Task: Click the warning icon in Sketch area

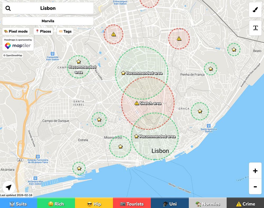Action: pos(137,103)
